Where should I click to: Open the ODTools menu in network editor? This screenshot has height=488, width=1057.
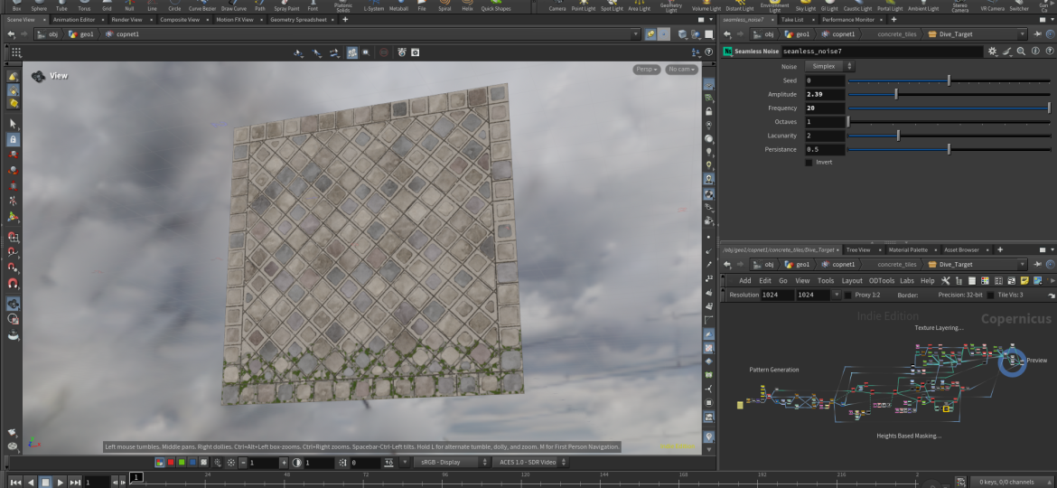[x=881, y=280]
